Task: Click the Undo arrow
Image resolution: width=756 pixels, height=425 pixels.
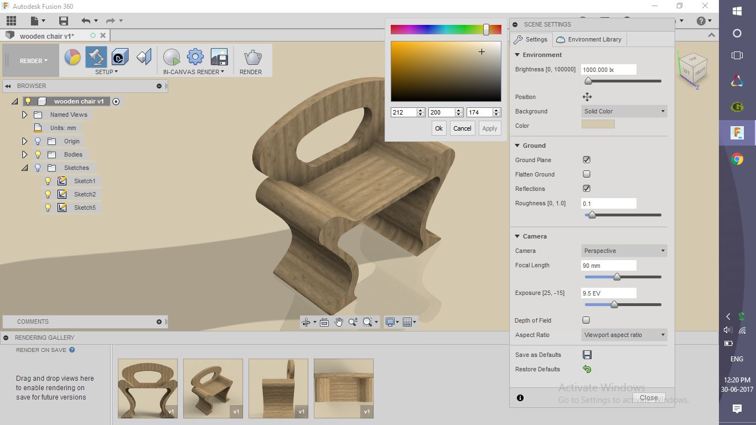Action: point(86,21)
